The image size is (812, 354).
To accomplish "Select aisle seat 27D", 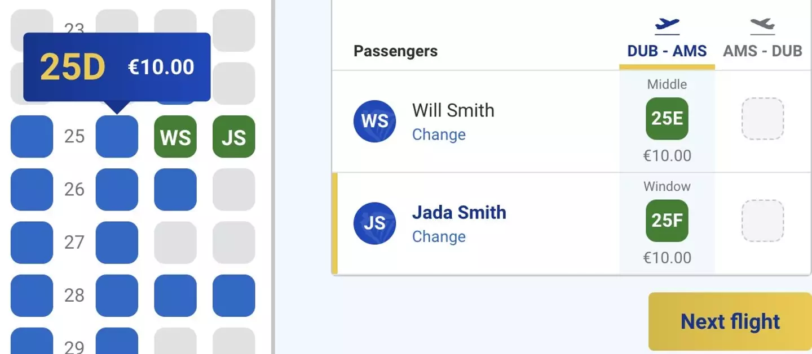I will coord(117,243).
